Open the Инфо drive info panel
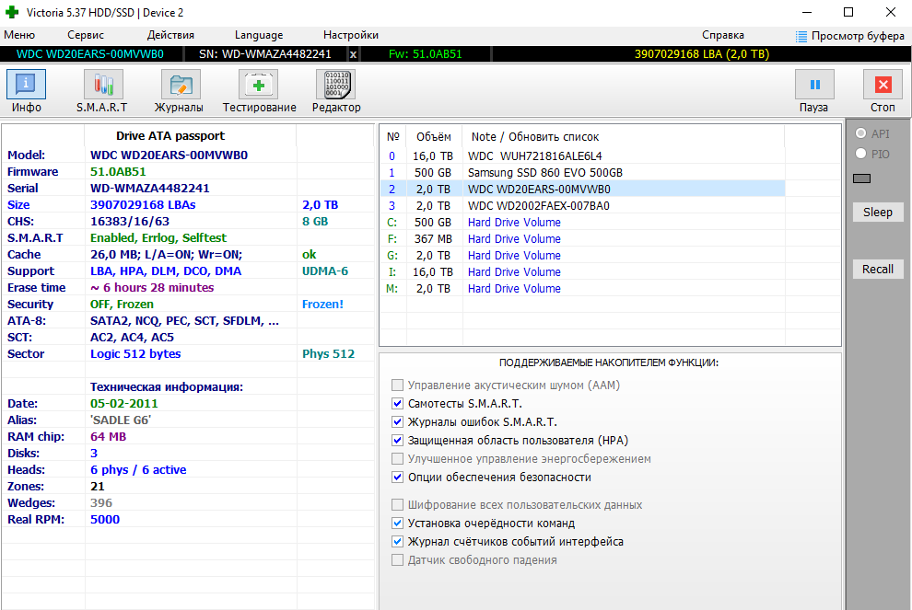This screenshot has width=912, height=610. [x=26, y=91]
